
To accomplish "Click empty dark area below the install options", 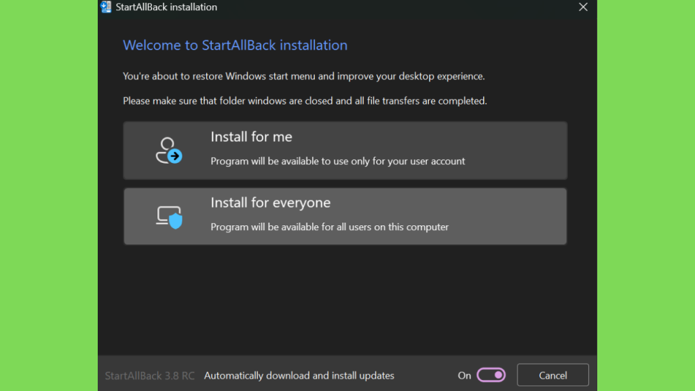I will click(345, 299).
